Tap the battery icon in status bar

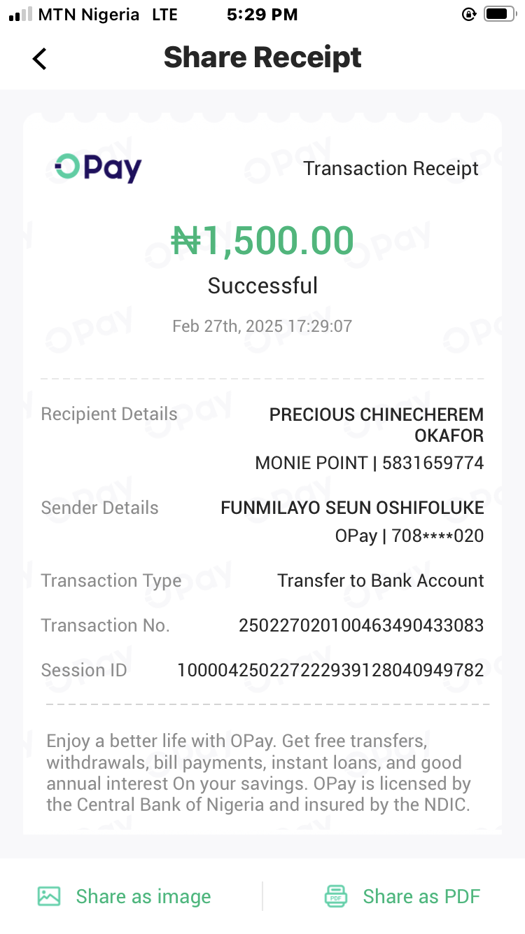click(x=499, y=14)
